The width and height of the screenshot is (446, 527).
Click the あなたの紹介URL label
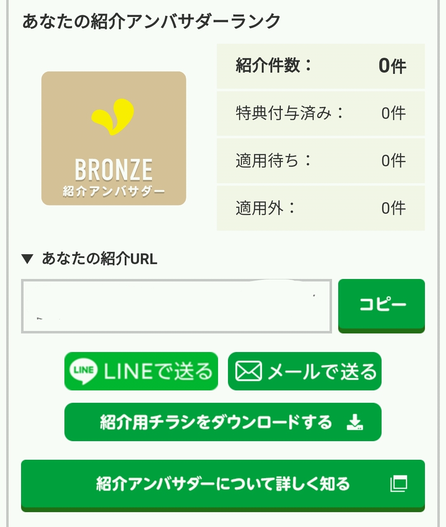[x=100, y=259]
